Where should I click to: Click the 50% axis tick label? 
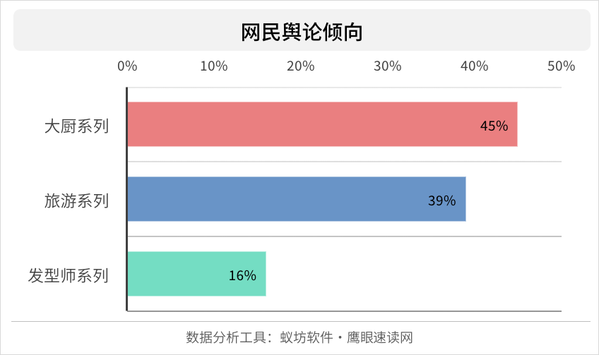(x=561, y=66)
